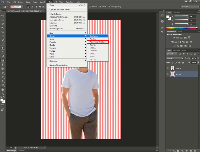
Task: Click the red R color slider
Action: pyautogui.click(x=181, y=16)
